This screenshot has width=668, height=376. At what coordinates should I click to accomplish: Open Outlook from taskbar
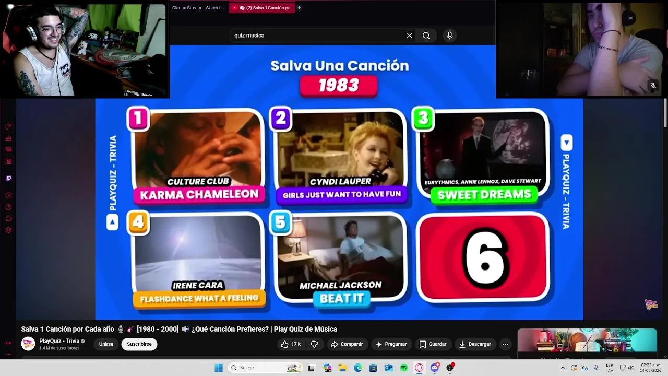pos(388,368)
